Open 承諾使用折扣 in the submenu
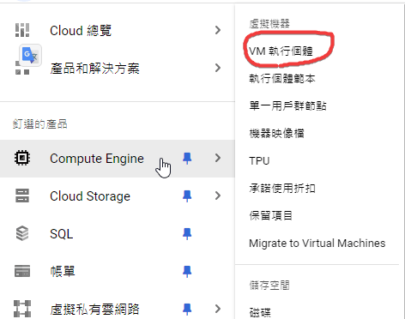Image resolution: width=405 pixels, height=319 pixels. point(282,189)
